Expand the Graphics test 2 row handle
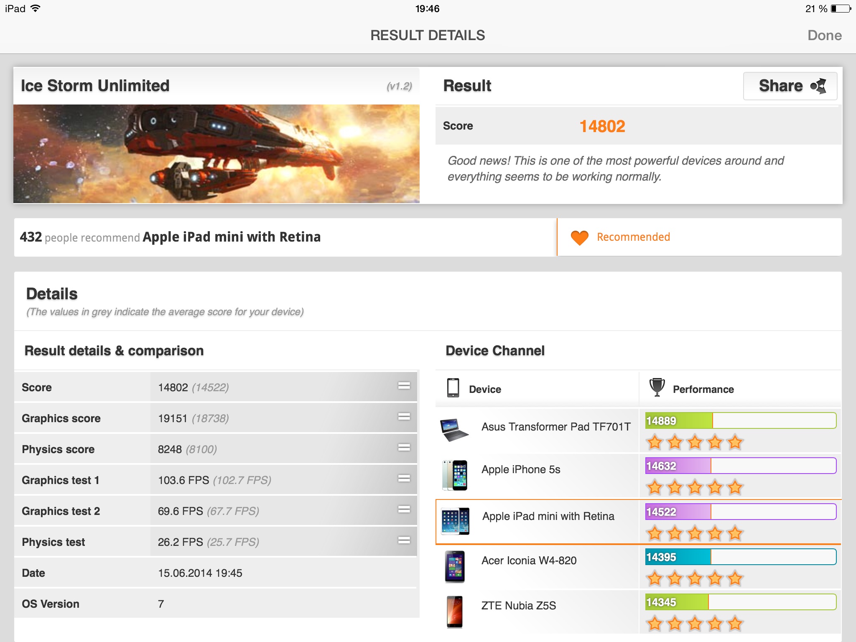 click(x=404, y=509)
